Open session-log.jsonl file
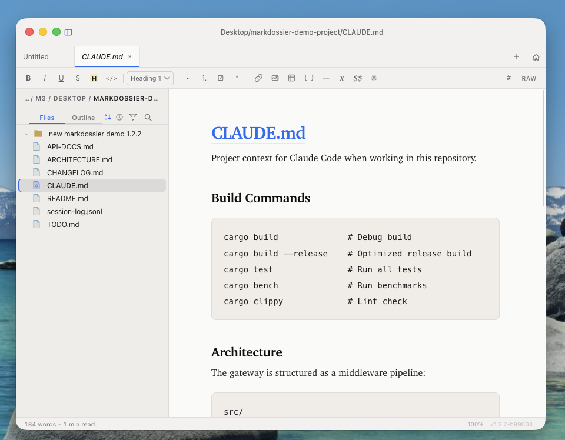The image size is (565, 440). point(92,212)
